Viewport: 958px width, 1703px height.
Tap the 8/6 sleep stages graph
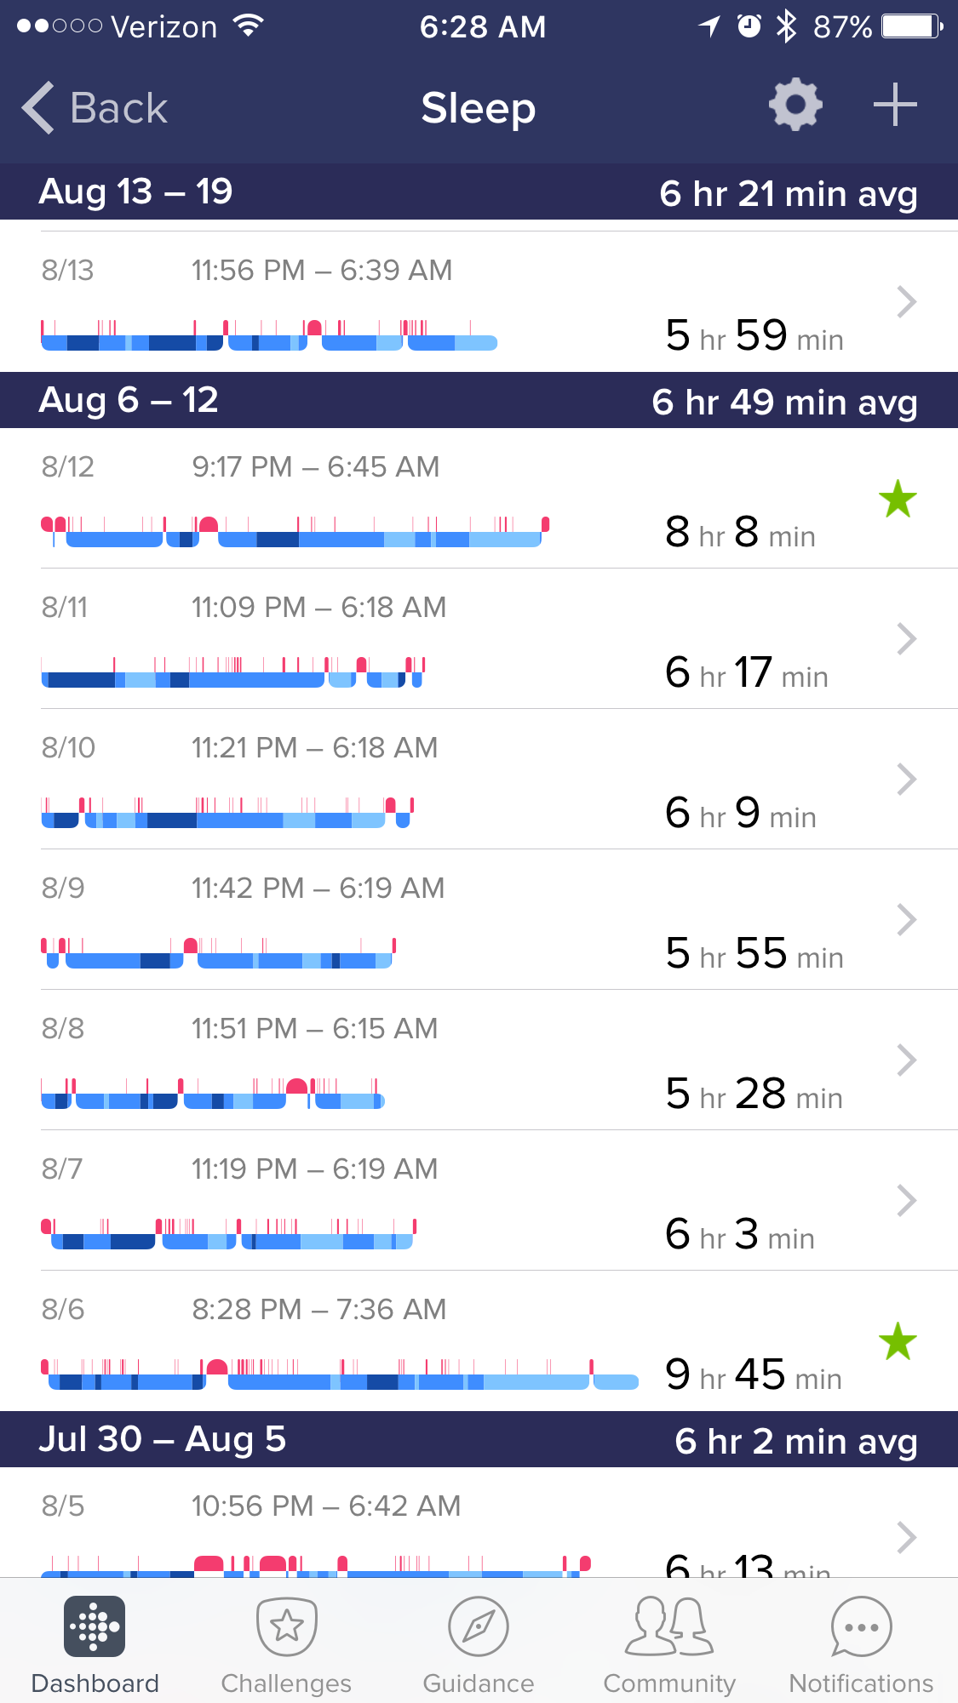[x=341, y=1374]
